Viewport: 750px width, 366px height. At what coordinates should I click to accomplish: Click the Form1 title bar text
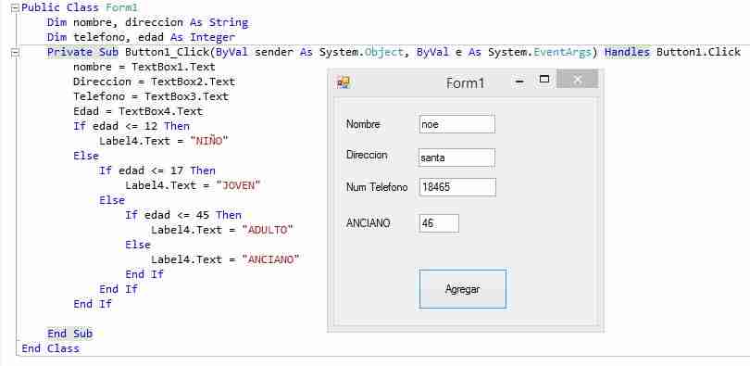[x=466, y=83]
